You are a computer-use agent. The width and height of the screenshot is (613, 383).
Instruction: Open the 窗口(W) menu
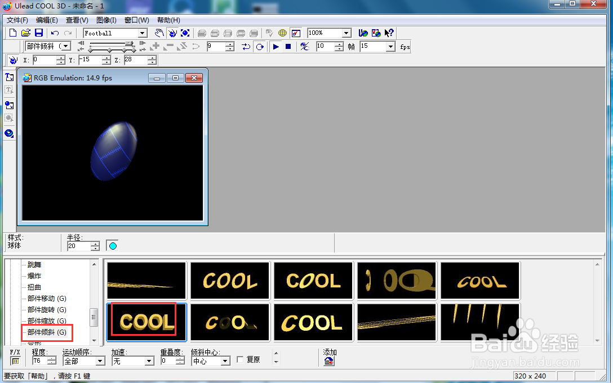pos(136,20)
